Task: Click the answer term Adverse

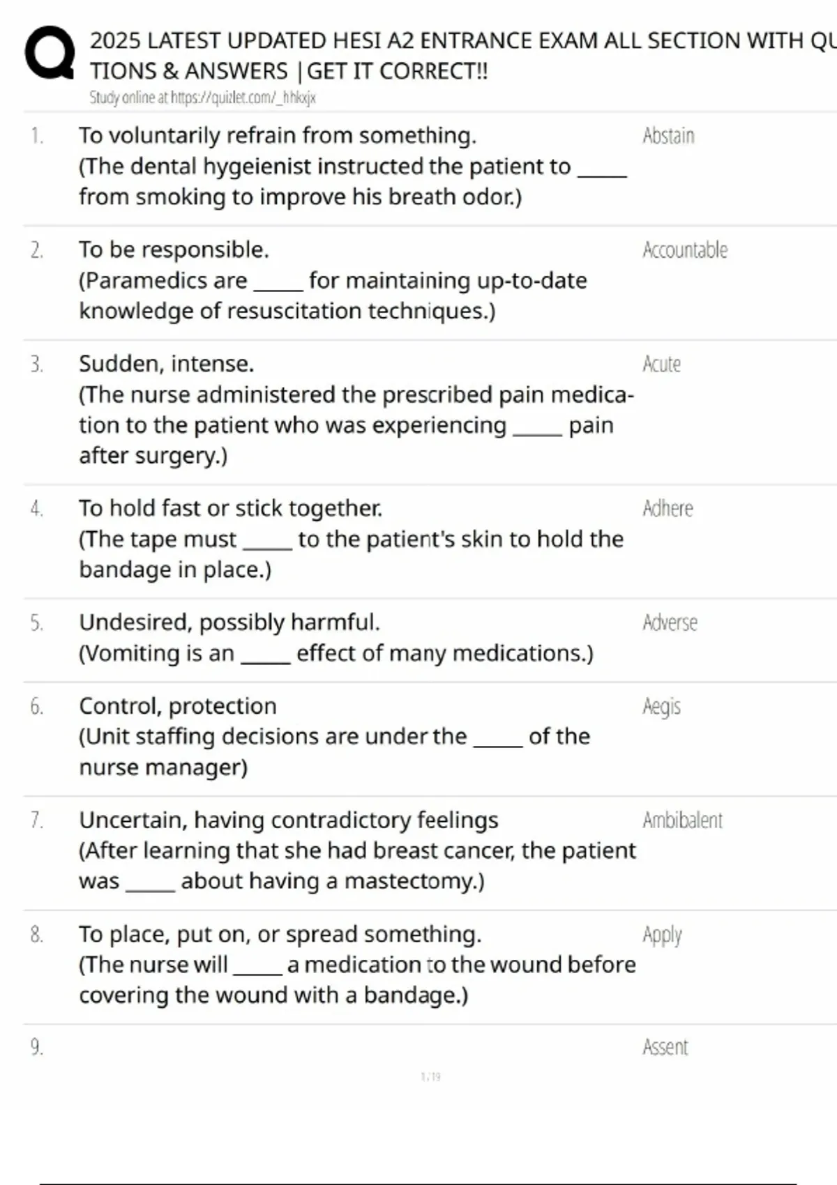Action: coord(670,622)
